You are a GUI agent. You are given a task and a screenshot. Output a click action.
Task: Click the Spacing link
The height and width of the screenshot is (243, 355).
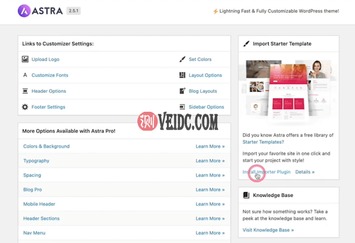32,175
